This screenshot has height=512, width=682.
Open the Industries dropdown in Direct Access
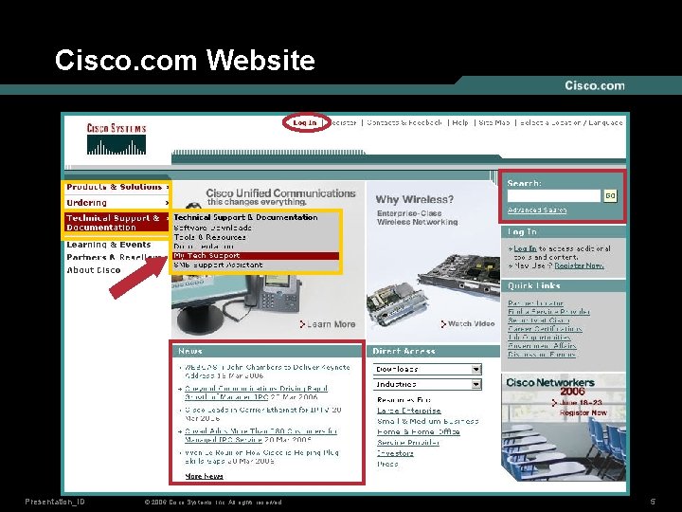click(x=427, y=384)
